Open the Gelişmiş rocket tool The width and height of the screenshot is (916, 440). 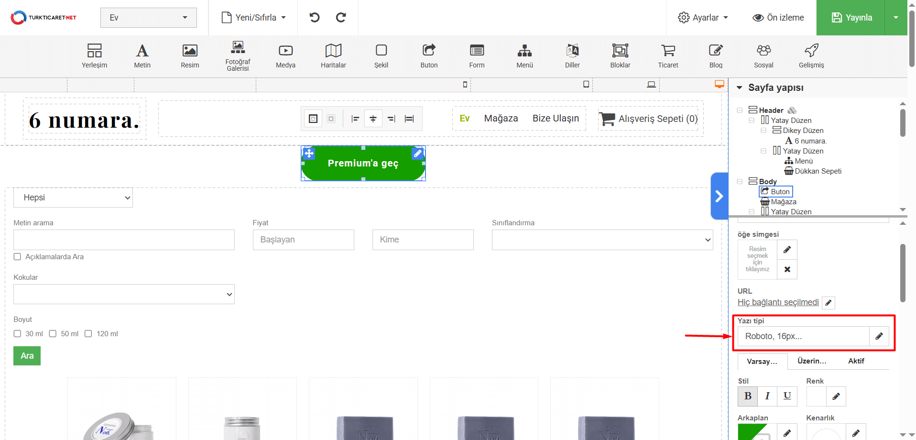[811, 55]
